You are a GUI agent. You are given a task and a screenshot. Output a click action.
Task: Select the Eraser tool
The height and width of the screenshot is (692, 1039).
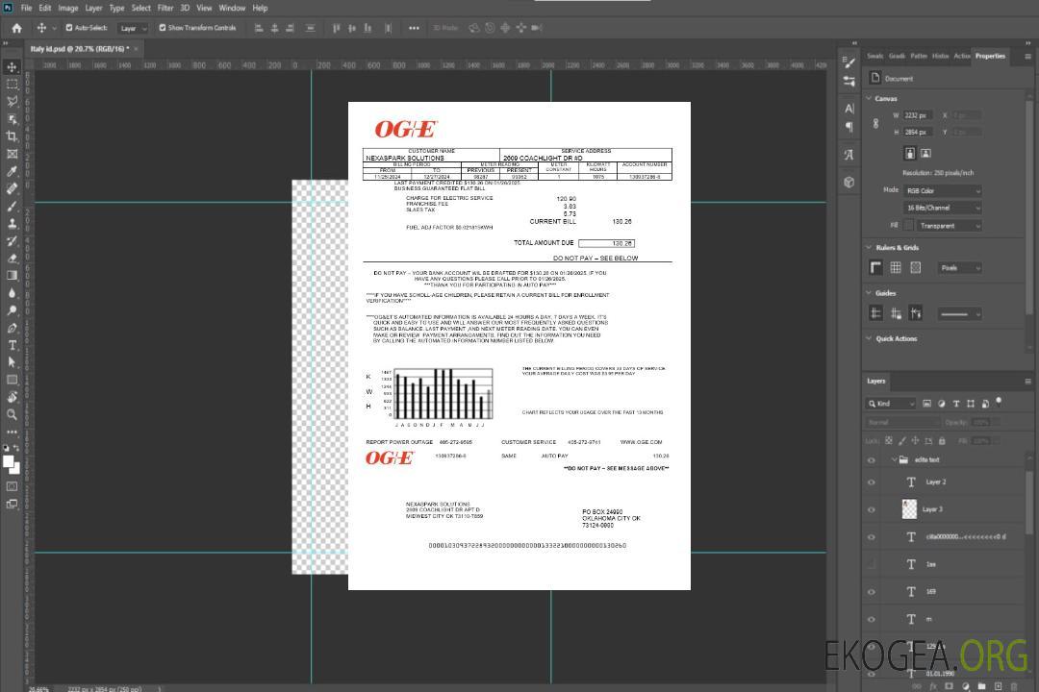(12, 259)
